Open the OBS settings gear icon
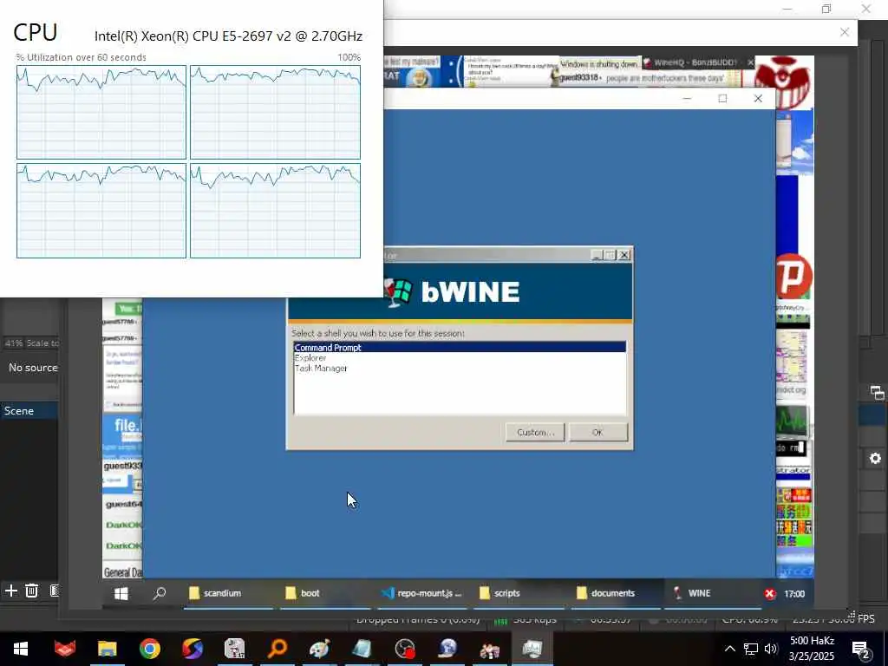The width and height of the screenshot is (888, 666). pos(875,458)
